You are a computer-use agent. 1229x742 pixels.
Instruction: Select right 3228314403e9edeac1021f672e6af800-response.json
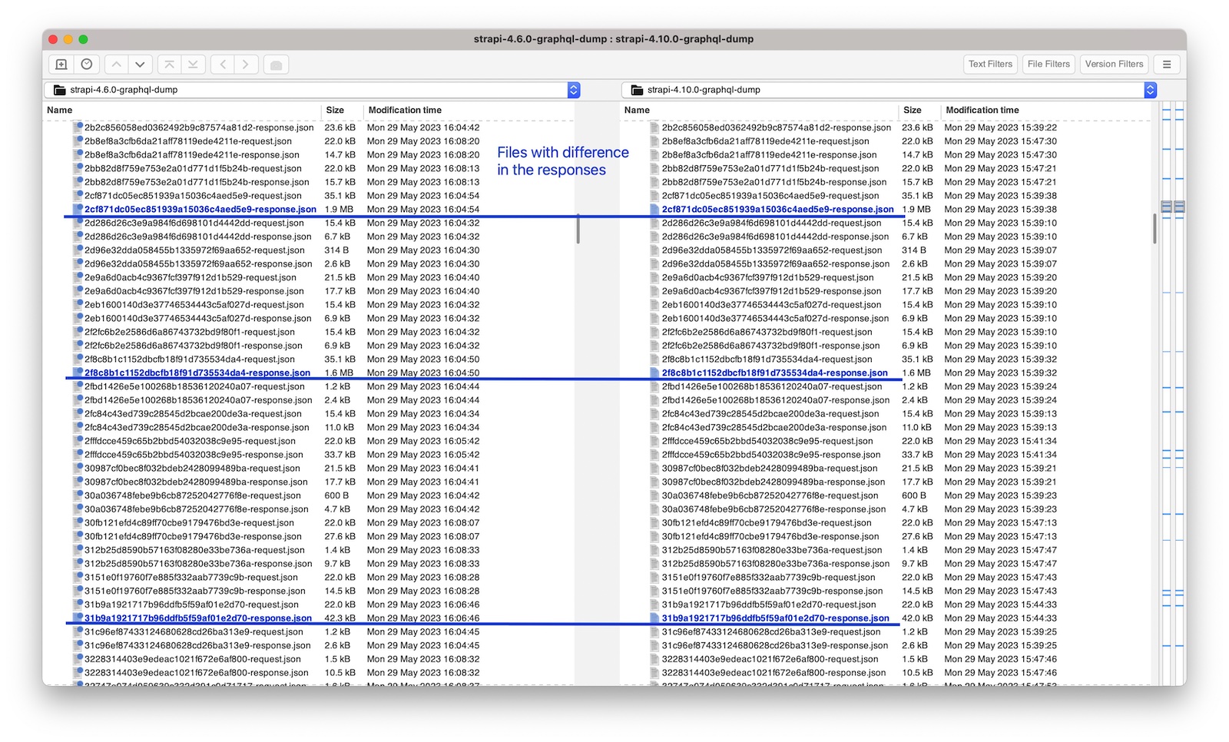pyautogui.click(x=774, y=672)
